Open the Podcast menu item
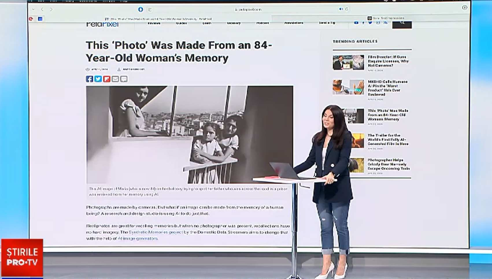The height and width of the screenshot is (279, 492). click(x=262, y=23)
